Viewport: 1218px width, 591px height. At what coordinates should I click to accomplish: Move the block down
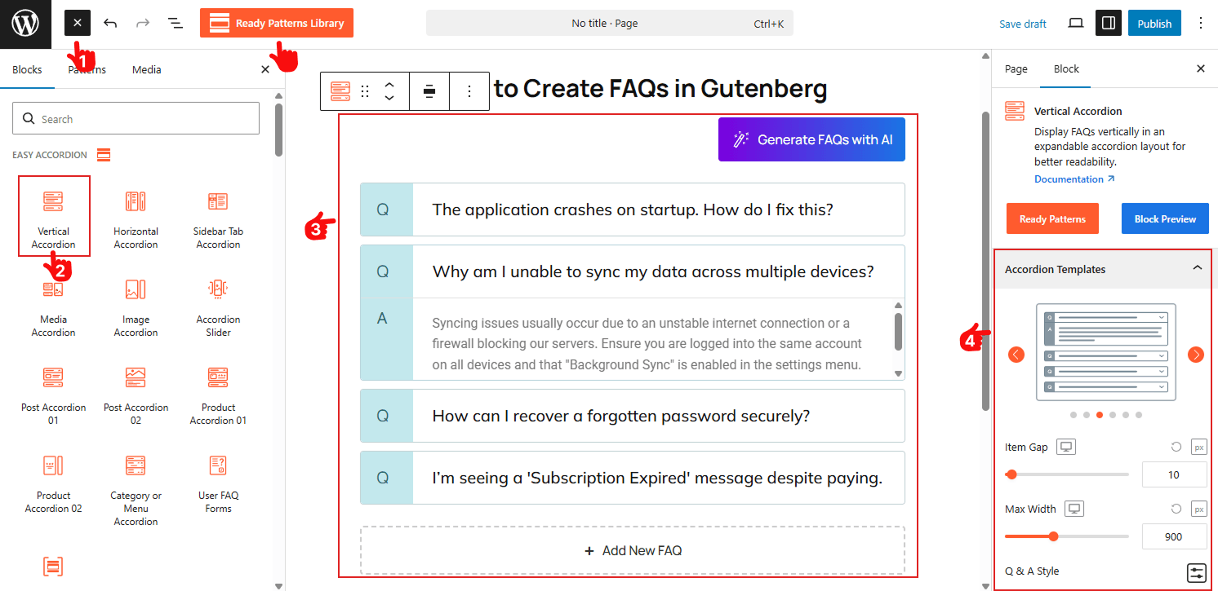pyautogui.click(x=389, y=98)
